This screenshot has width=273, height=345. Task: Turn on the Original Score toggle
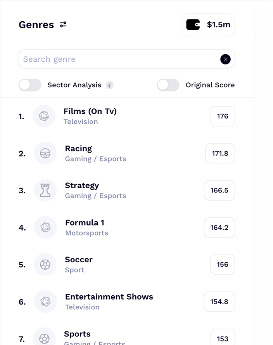click(x=168, y=85)
